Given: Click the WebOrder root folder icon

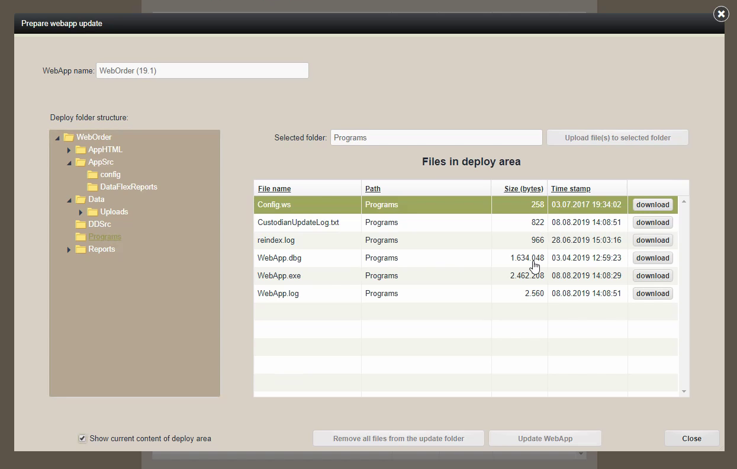Looking at the screenshot, I should 69,137.
